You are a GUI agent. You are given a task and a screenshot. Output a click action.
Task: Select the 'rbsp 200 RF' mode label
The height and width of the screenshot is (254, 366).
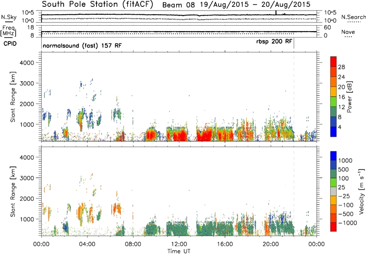[x=274, y=41]
